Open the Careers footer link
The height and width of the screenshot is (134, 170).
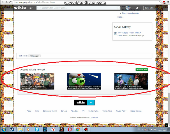coord(64,111)
